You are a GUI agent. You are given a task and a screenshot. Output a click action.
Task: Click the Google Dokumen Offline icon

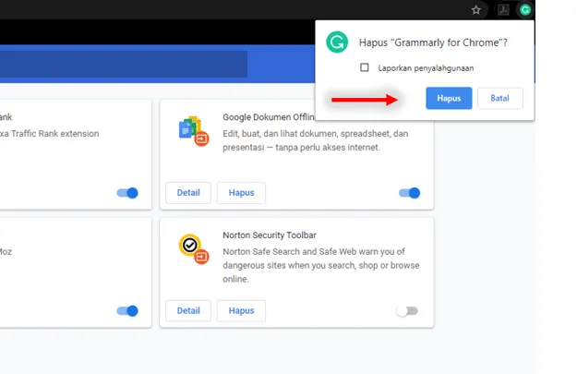coord(194,131)
